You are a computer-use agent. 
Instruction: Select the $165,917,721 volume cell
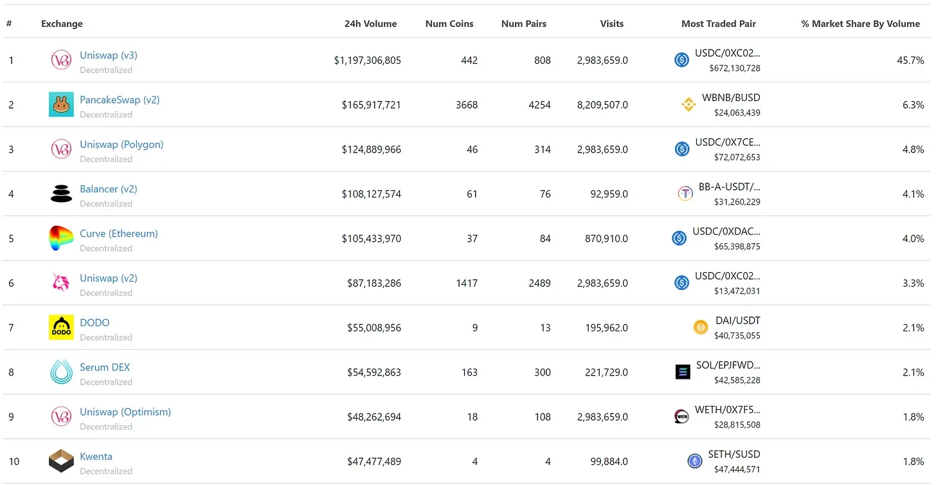(x=372, y=105)
